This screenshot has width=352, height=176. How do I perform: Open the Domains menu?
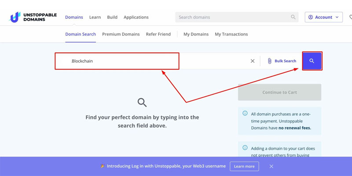tap(74, 17)
